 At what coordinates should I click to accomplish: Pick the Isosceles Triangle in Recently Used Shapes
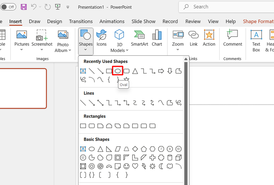[135, 71]
